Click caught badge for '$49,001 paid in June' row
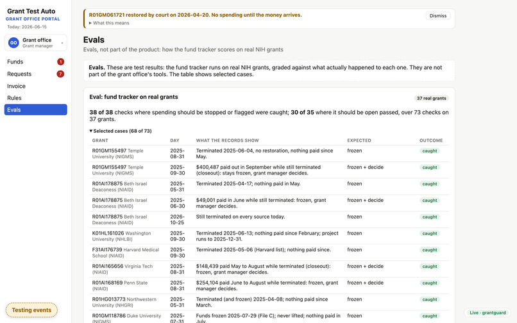Image resolution: width=517 pixels, height=323 pixels. click(x=430, y=201)
